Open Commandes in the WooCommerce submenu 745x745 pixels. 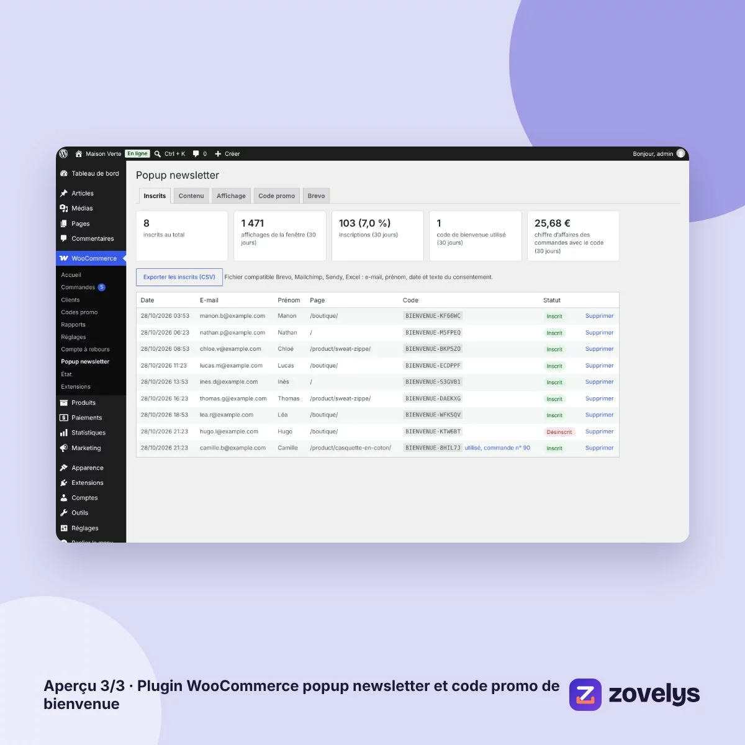click(x=78, y=287)
